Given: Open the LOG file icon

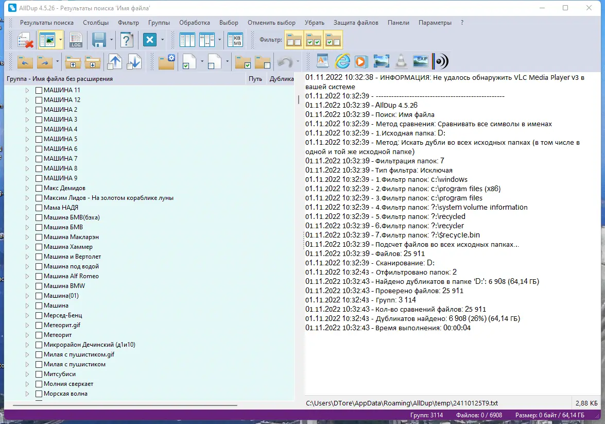Looking at the screenshot, I should (x=76, y=40).
